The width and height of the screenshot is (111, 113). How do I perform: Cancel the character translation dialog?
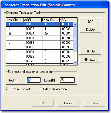[68, 103]
